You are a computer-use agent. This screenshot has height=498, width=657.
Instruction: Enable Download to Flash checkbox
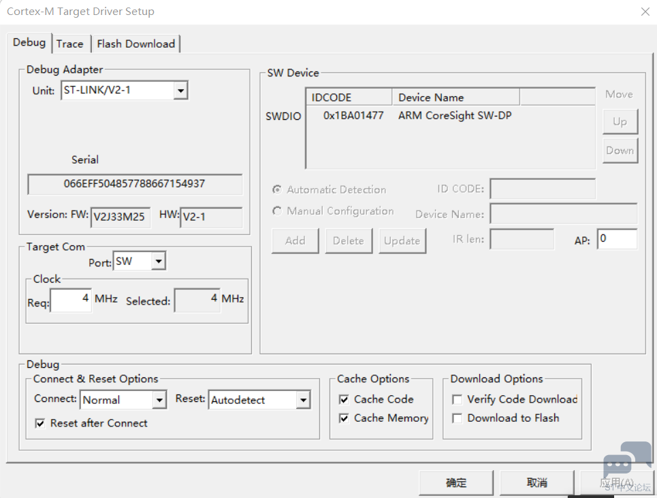coord(458,418)
